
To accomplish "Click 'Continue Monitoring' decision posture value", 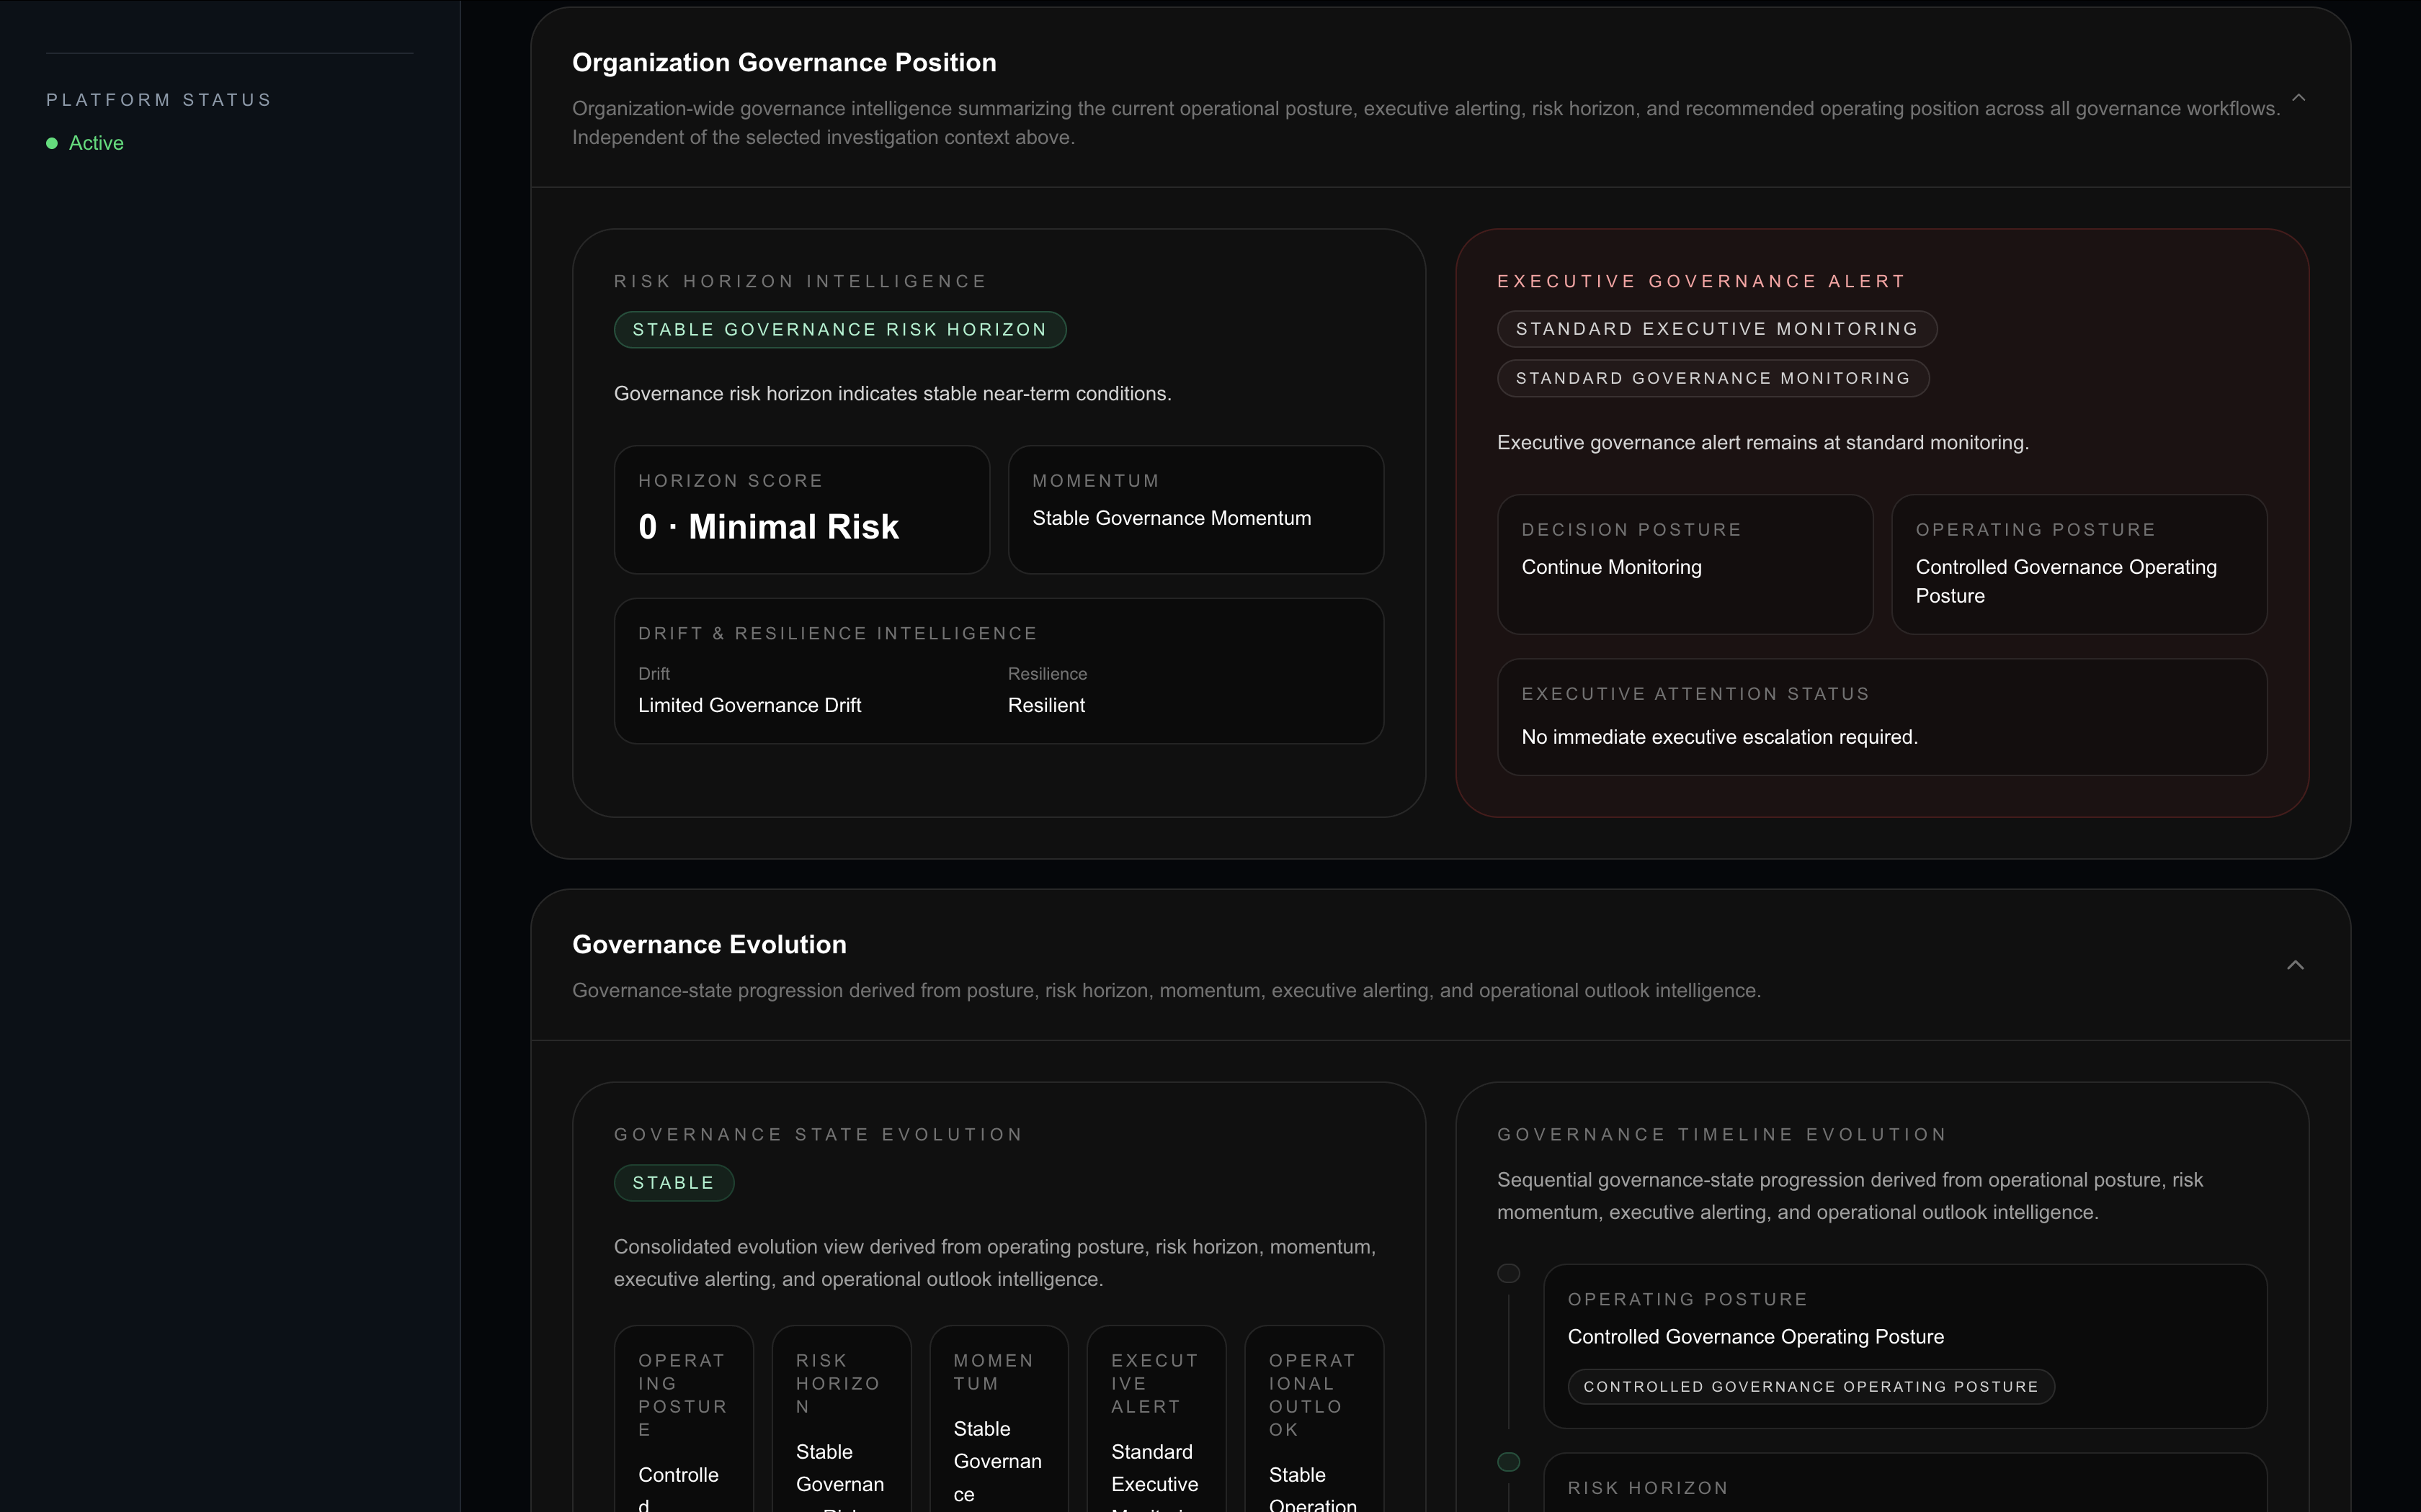I will [1612, 567].
